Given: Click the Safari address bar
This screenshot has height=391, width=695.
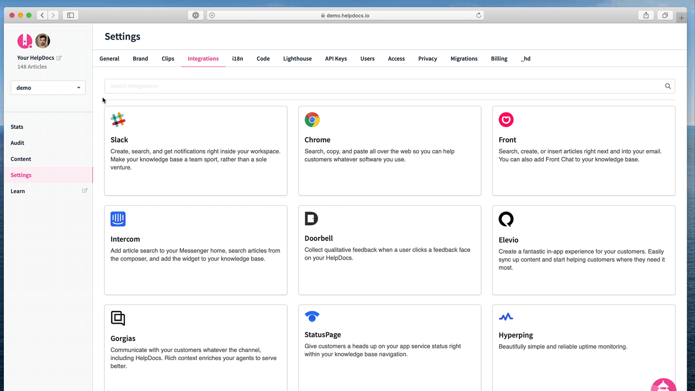Looking at the screenshot, I should 345,15.
